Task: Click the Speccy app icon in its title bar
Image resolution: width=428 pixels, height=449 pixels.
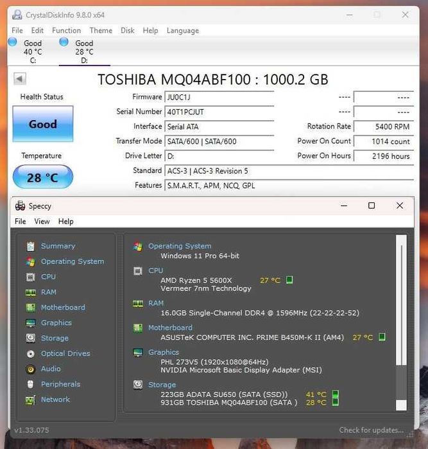Action: click(x=20, y=206)
